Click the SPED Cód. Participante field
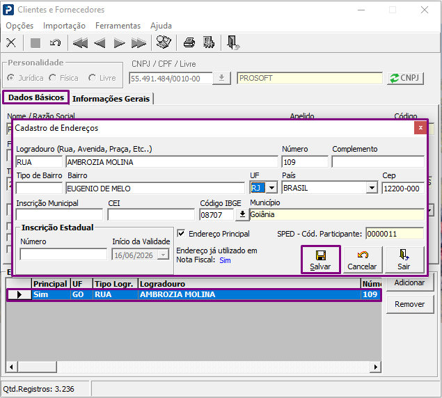This screenshot has height=398, width=442. pos(395,234)
